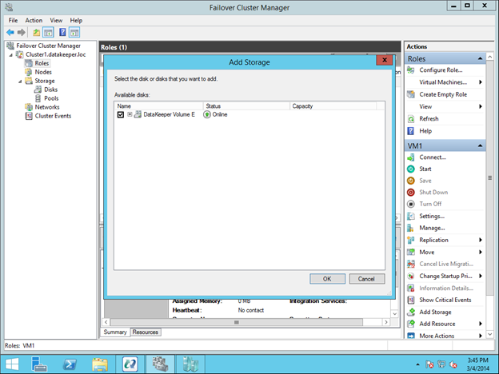Click Cancel in the Add Storage dialog

point(366,279)
